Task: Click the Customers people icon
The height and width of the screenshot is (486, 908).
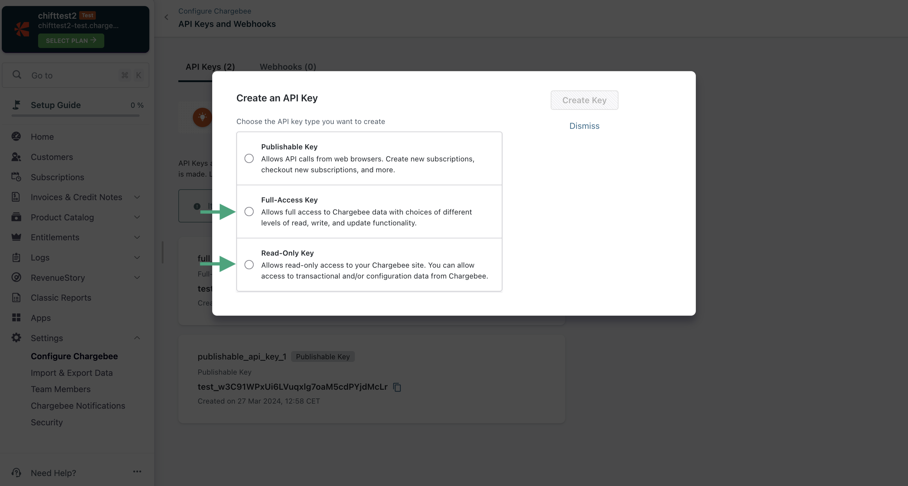Action: tap(16, 157)
